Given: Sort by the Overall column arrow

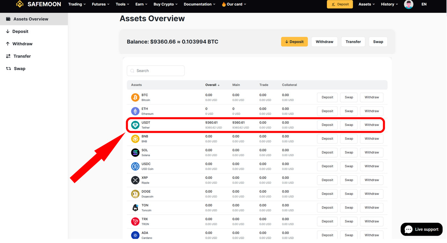Looking at the screenshot, I should [219, 85].
